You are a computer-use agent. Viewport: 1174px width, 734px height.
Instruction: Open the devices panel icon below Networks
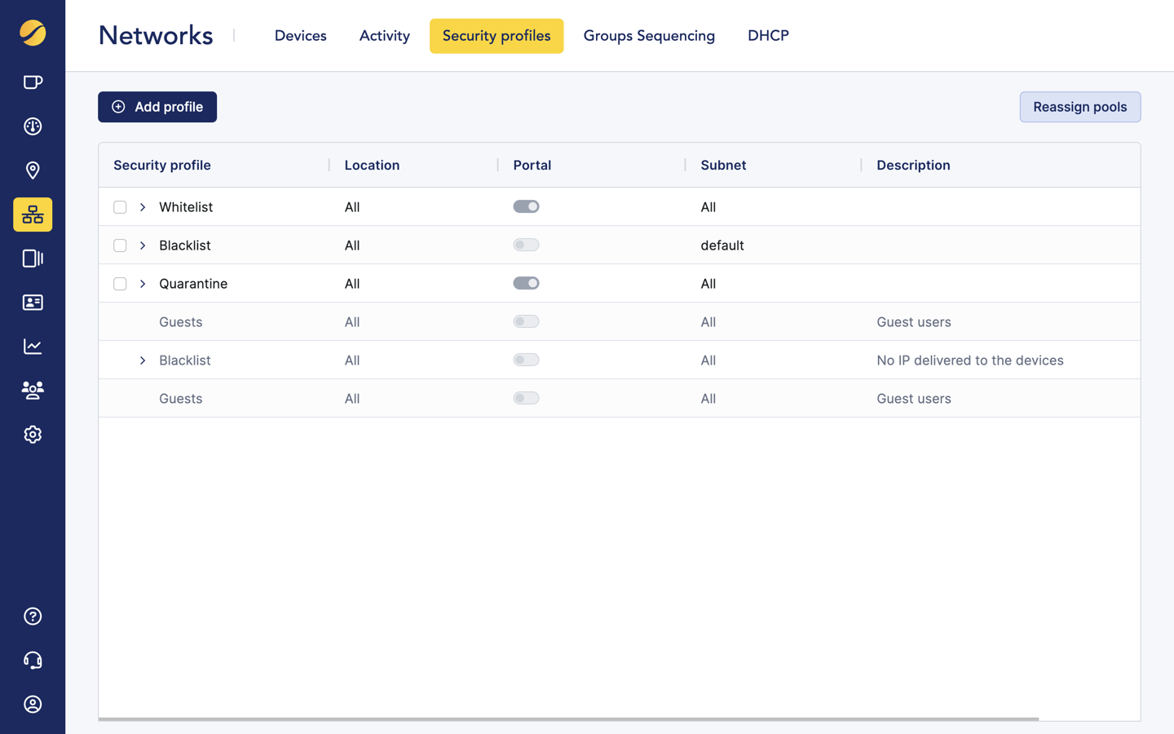click(33, 258)
